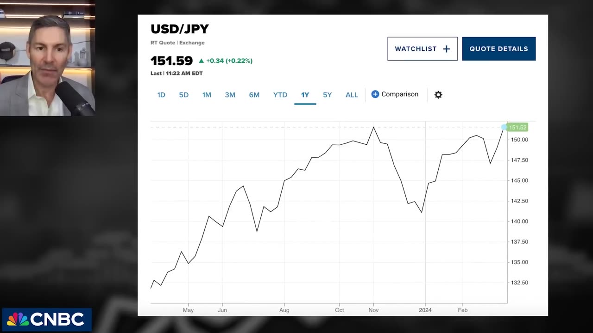
Task: Select the YTD range tab
Action: [280, 95]
